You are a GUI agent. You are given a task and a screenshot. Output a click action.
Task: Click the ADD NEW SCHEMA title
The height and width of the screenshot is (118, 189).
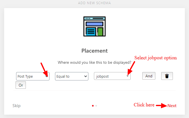click(94, 3)
